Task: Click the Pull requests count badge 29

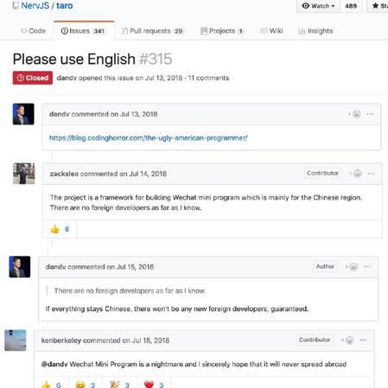Action: pyautogui.click(x=178, y=31)
